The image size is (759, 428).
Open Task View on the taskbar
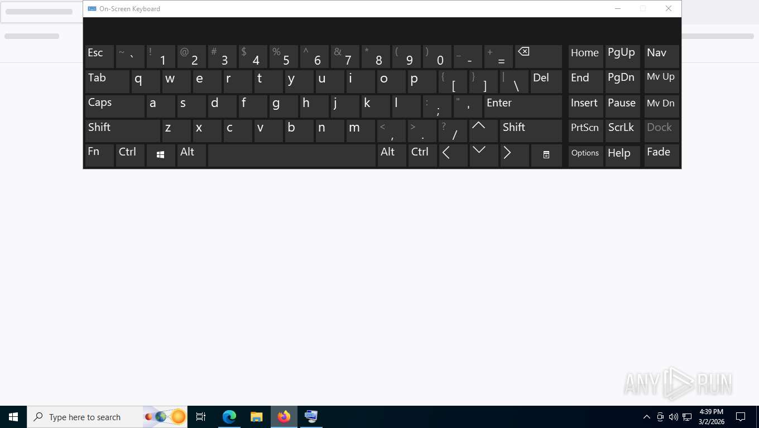tap(201, 417)
